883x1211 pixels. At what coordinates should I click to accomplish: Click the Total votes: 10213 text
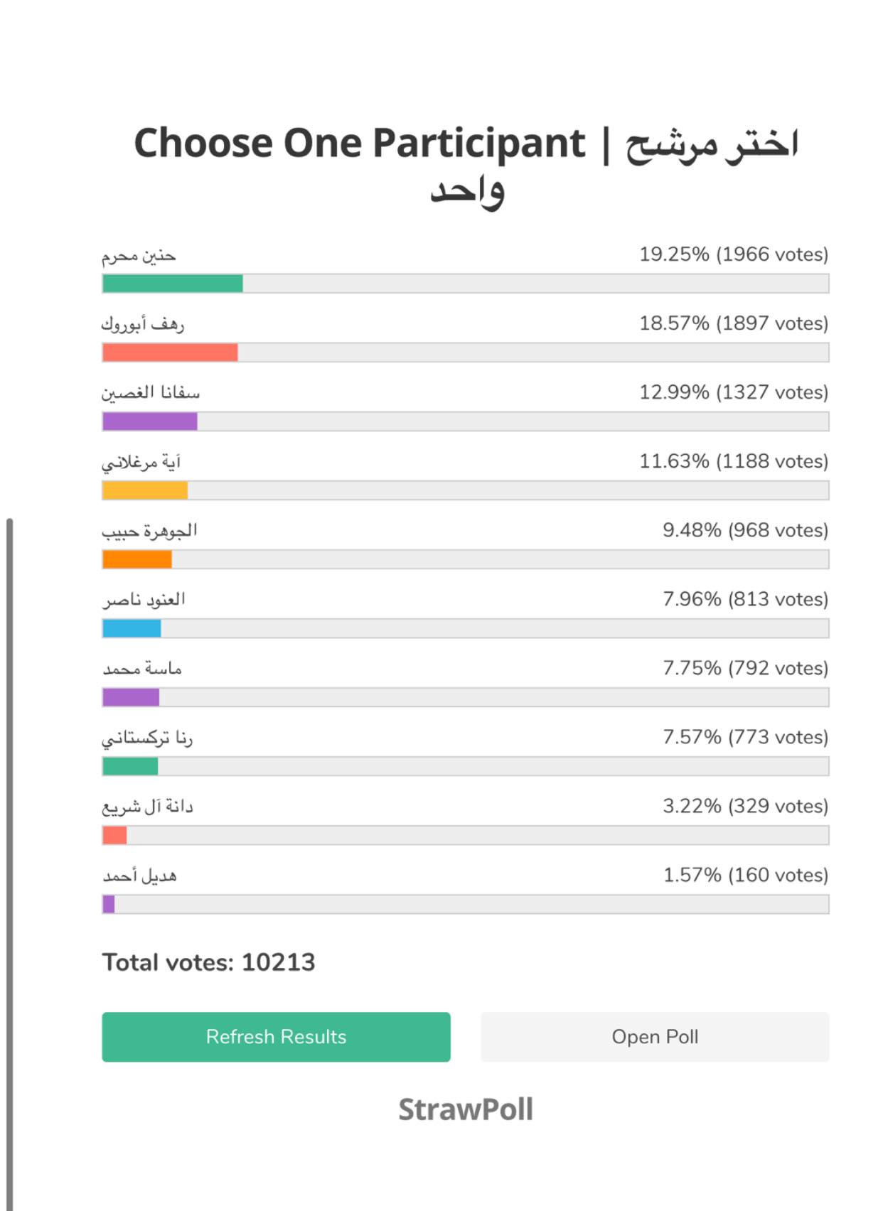208,962
